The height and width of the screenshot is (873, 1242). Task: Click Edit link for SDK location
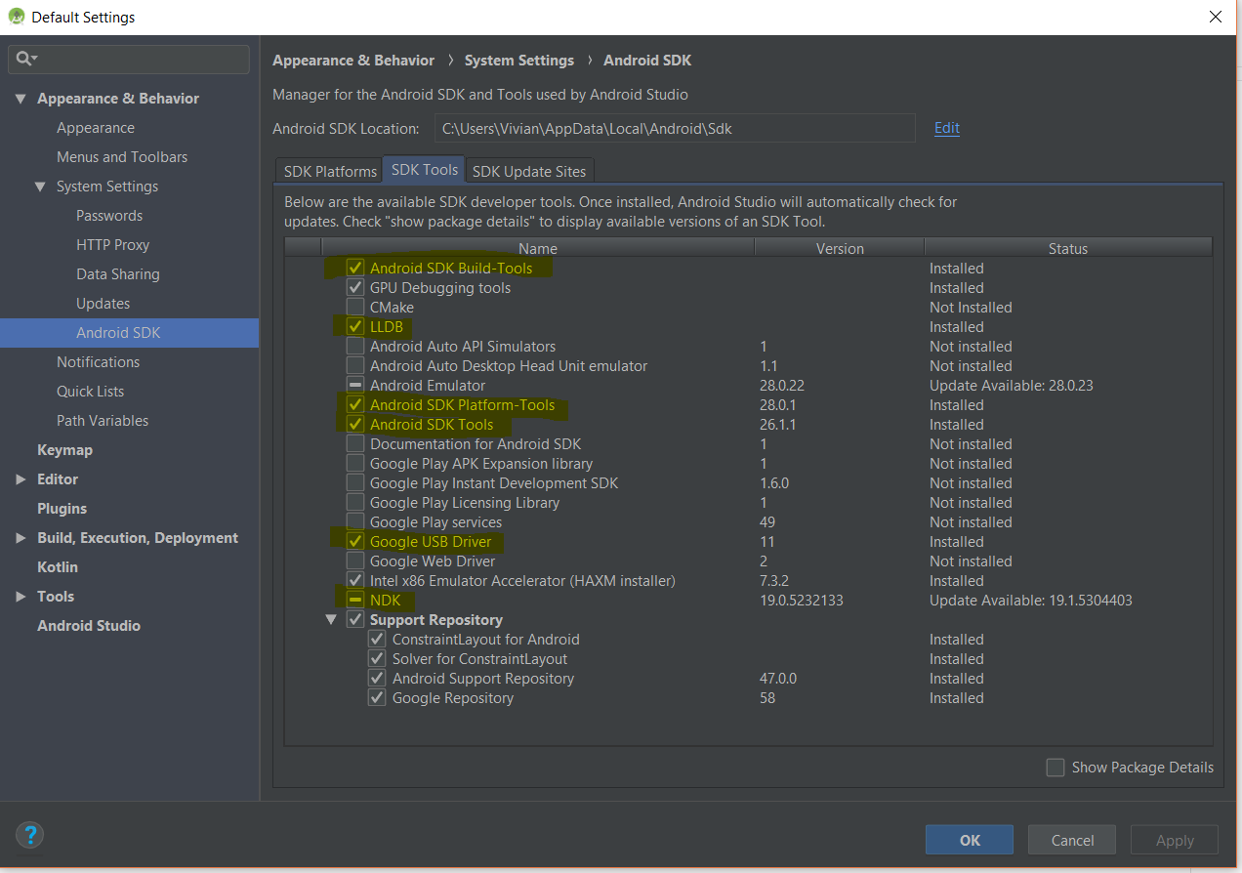[947, 128]
